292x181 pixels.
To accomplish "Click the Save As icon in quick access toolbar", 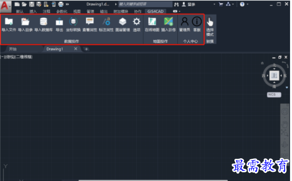I will click(39, 4).
